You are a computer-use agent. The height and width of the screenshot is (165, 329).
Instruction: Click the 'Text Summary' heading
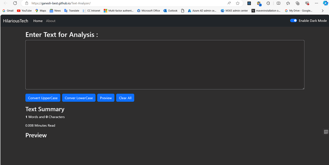[45, 109]
